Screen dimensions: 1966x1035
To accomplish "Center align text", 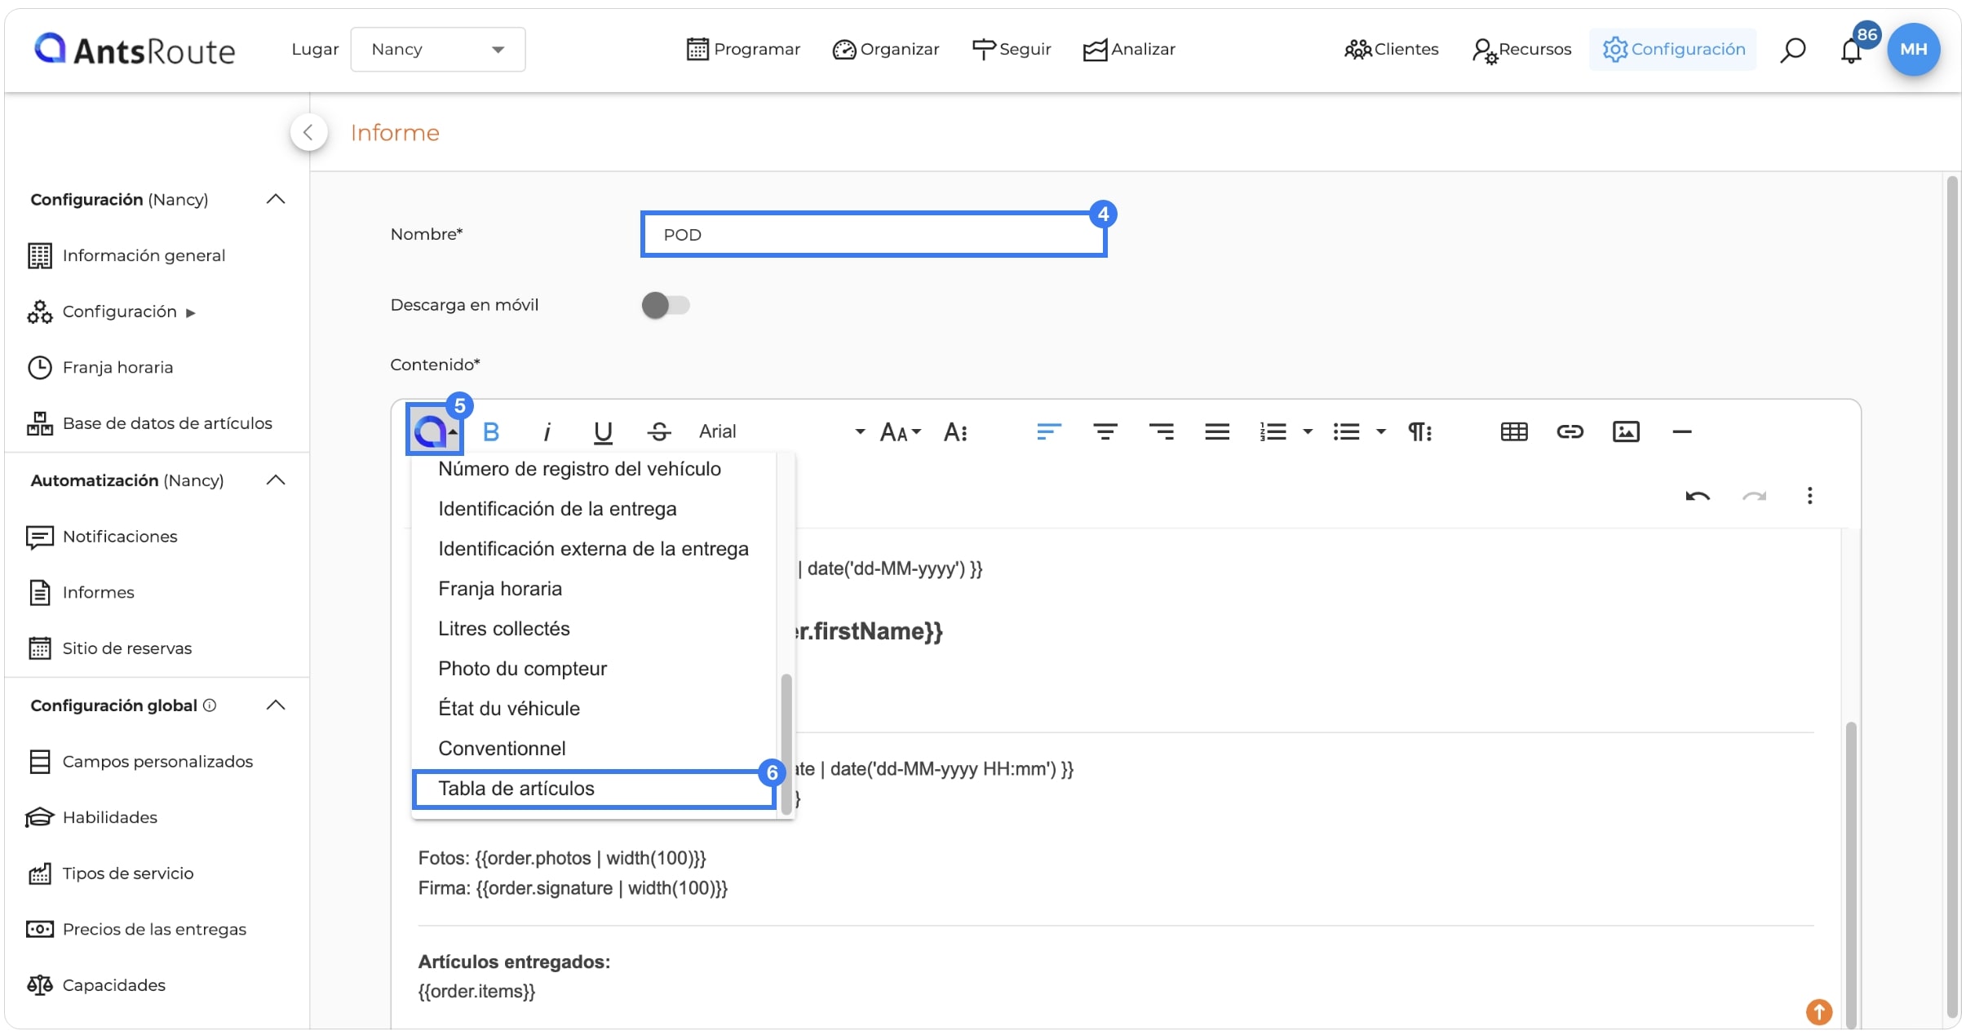I will [x=1105, y=431].
